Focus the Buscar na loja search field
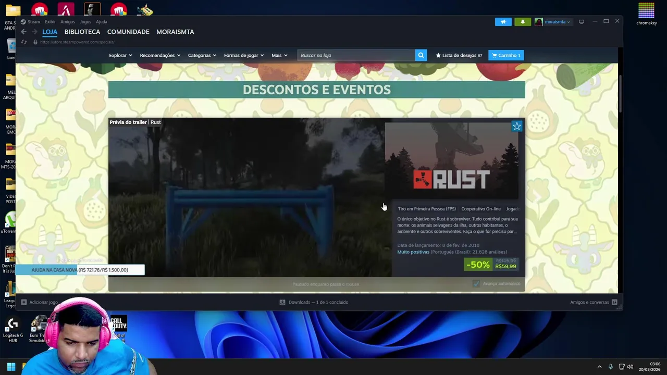Screen dimensions: 667x375 pyautogui.click(x=356, y=55)
